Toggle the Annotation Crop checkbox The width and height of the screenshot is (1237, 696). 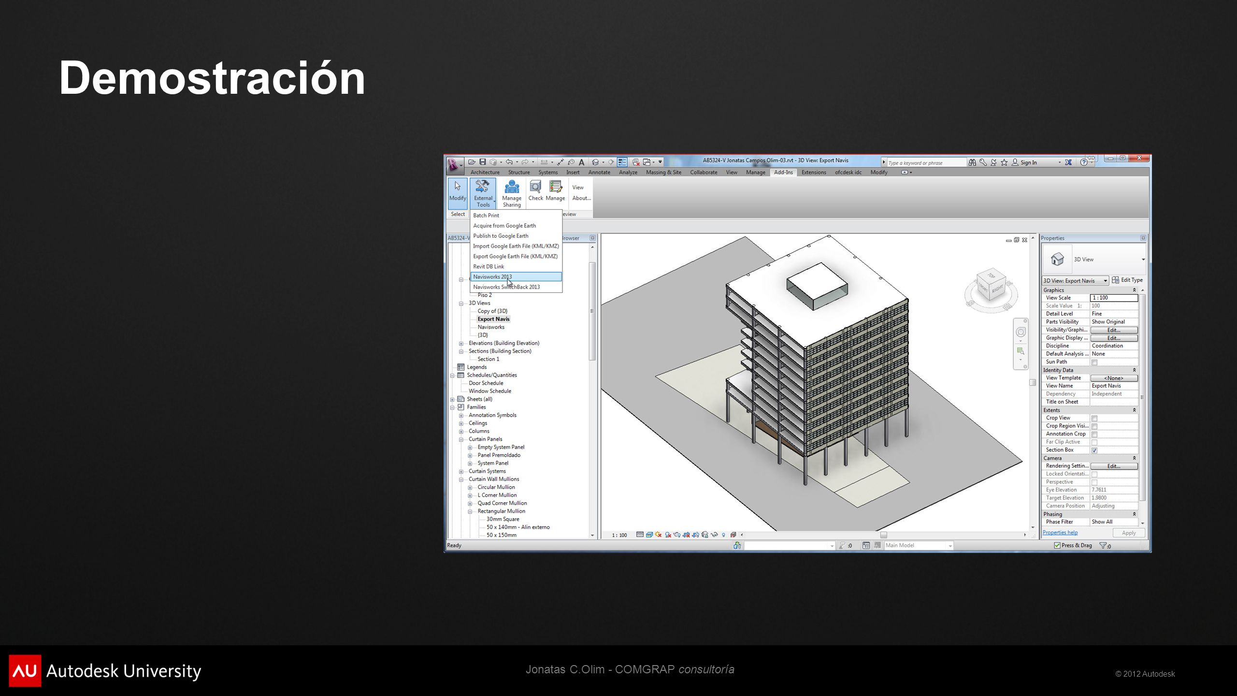(1094, 435)
